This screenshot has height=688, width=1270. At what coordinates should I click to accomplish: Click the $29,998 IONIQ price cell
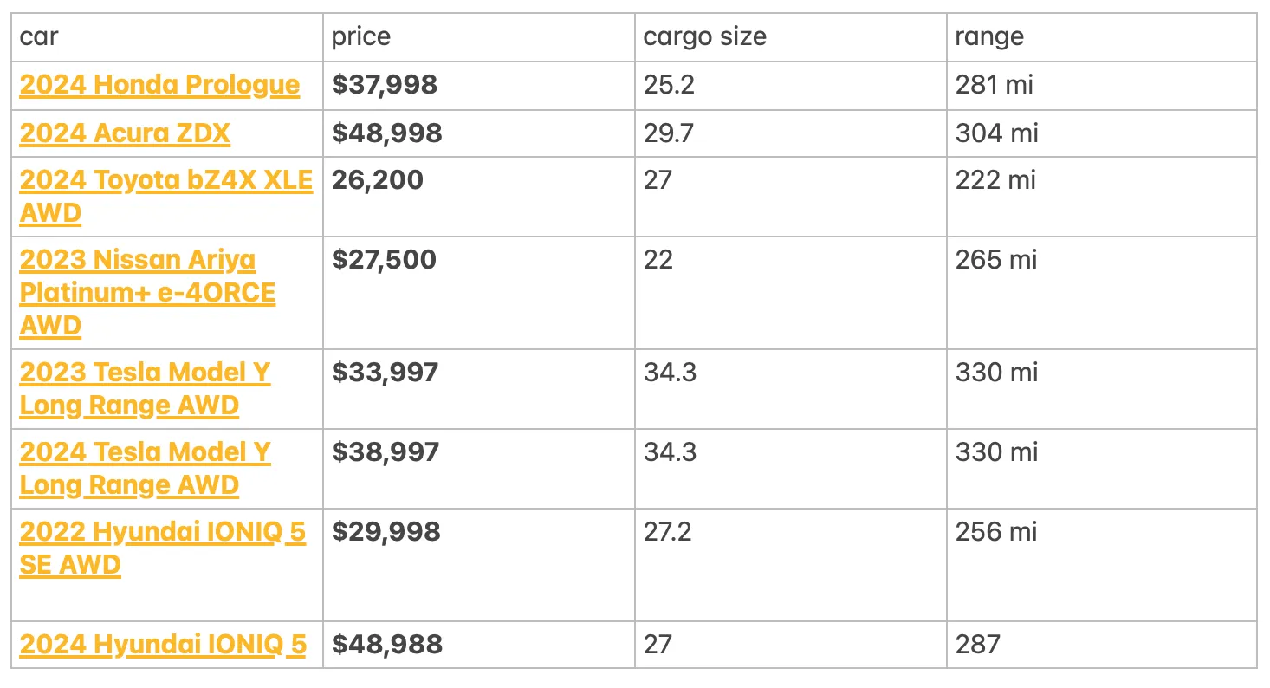[x=386, y=533]
